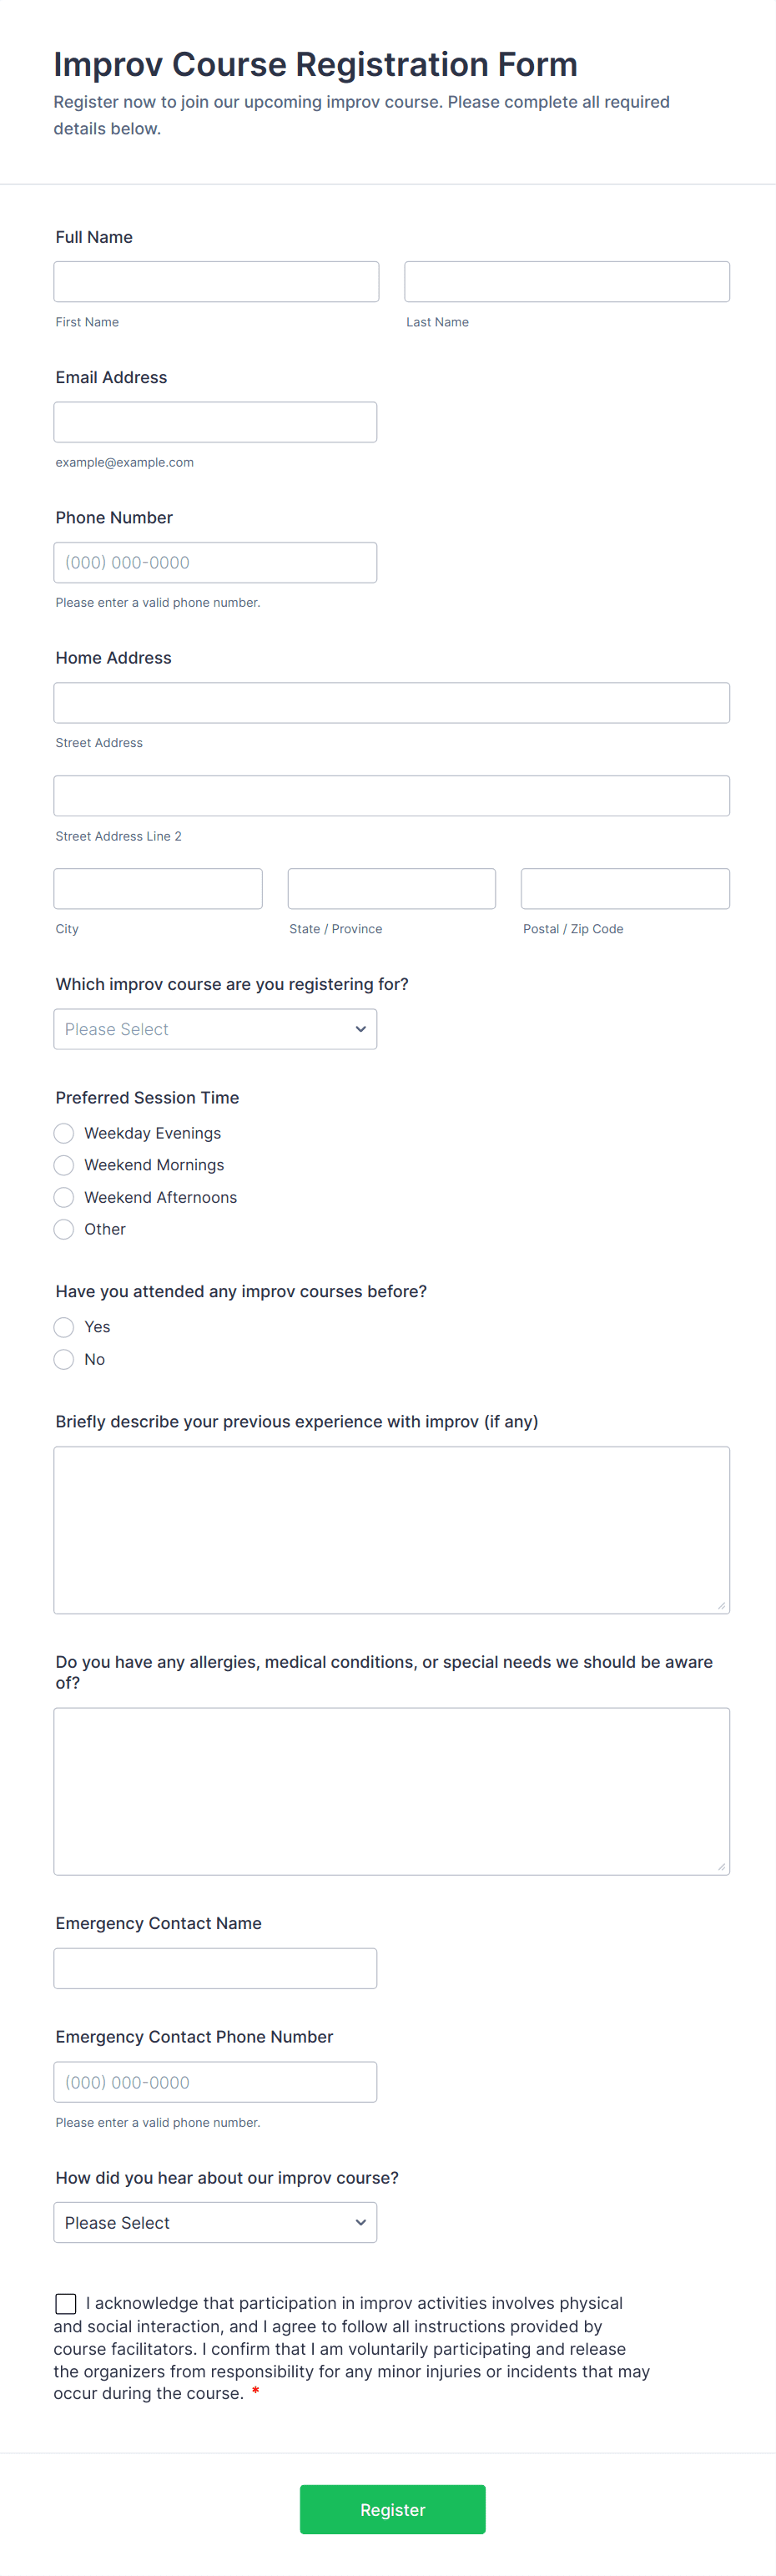Screen dimensions: 776x2576
Task: Click the First Name input field
Action: (x=216, y=282)
